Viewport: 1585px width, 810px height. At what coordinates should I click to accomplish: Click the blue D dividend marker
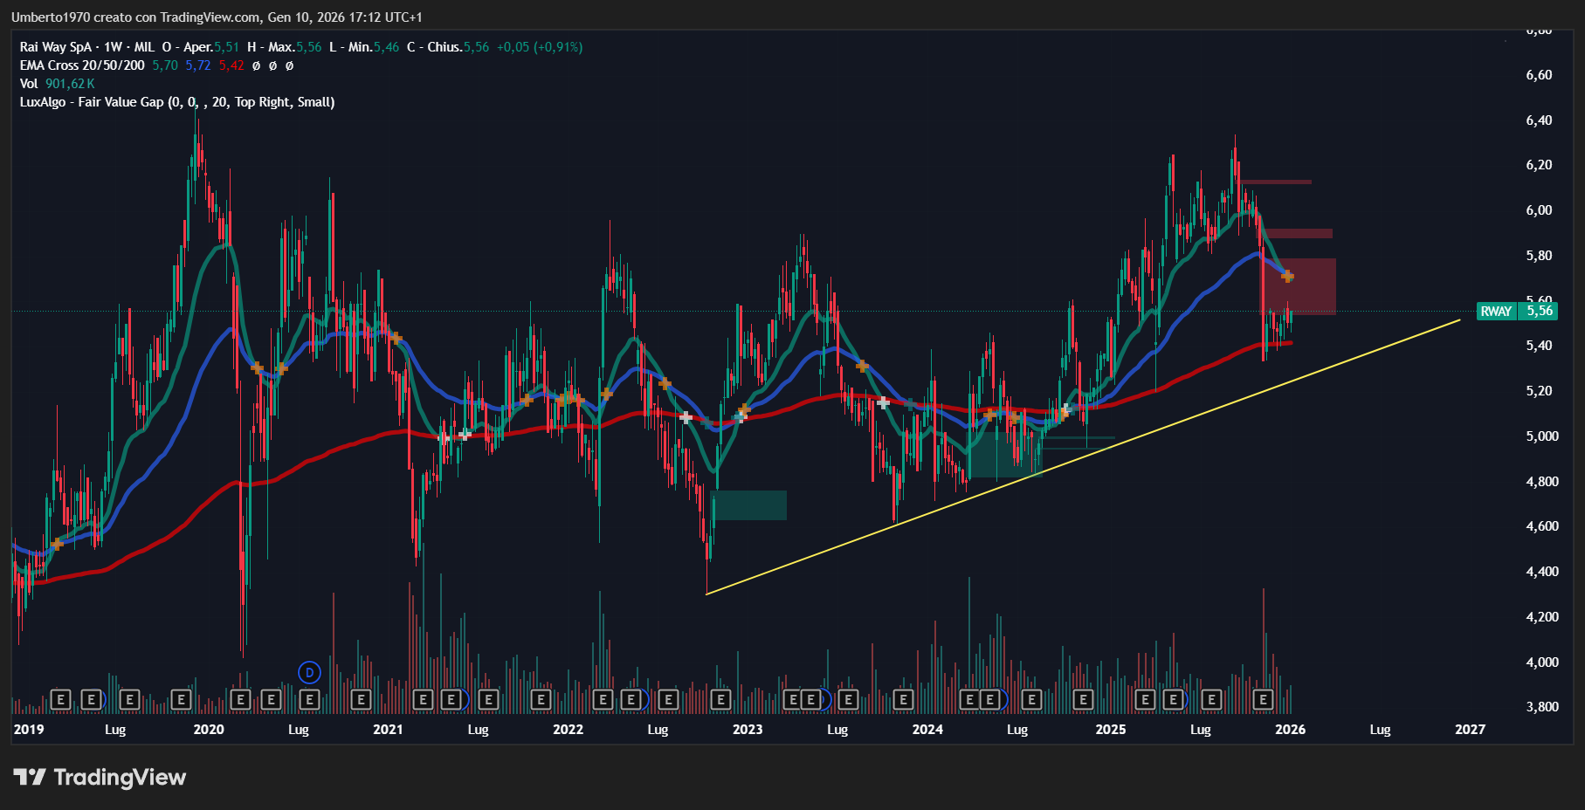pyautogui.click(x=309, y=673)
